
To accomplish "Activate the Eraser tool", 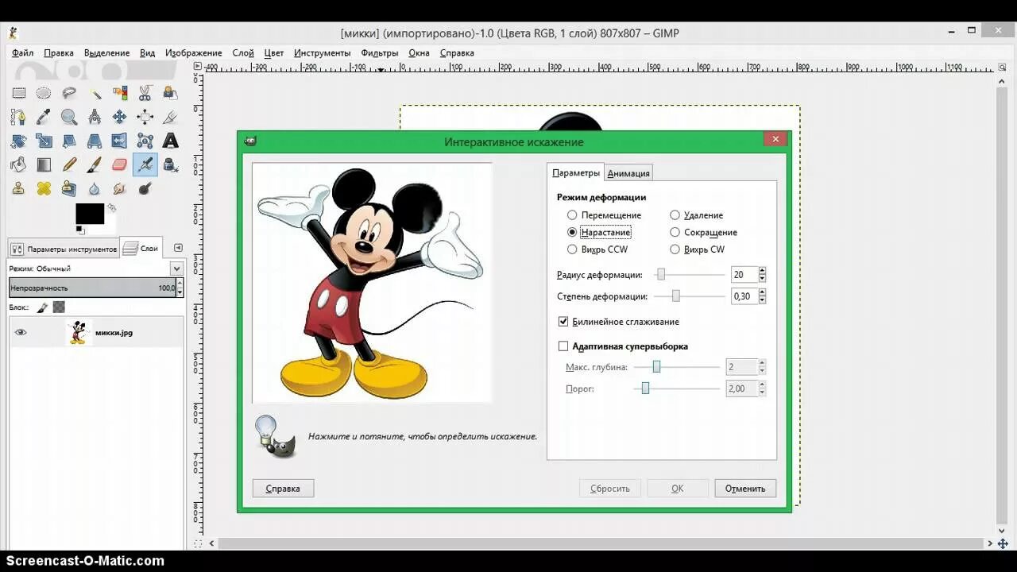I will coord(120,165).
